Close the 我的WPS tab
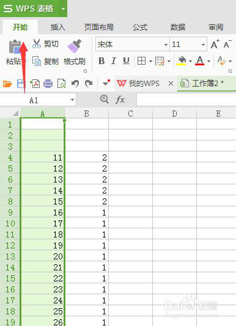This screenshot has width=236, height=326. tap(171, 84)
